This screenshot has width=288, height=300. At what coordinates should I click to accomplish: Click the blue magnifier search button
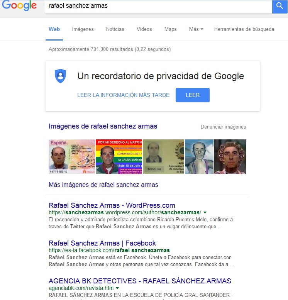pyautogui.click(x=280, y=7)
